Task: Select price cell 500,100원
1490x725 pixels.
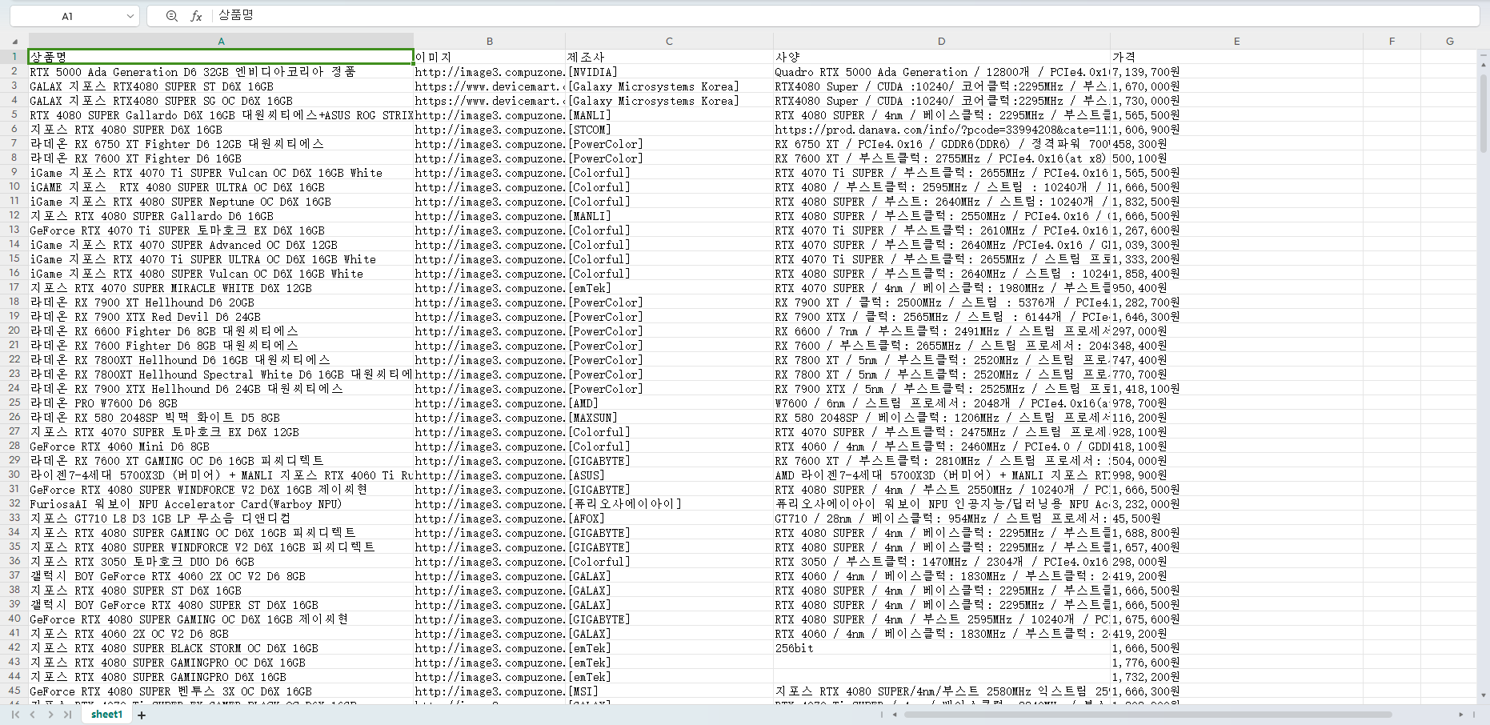Action: [1236, 158]
